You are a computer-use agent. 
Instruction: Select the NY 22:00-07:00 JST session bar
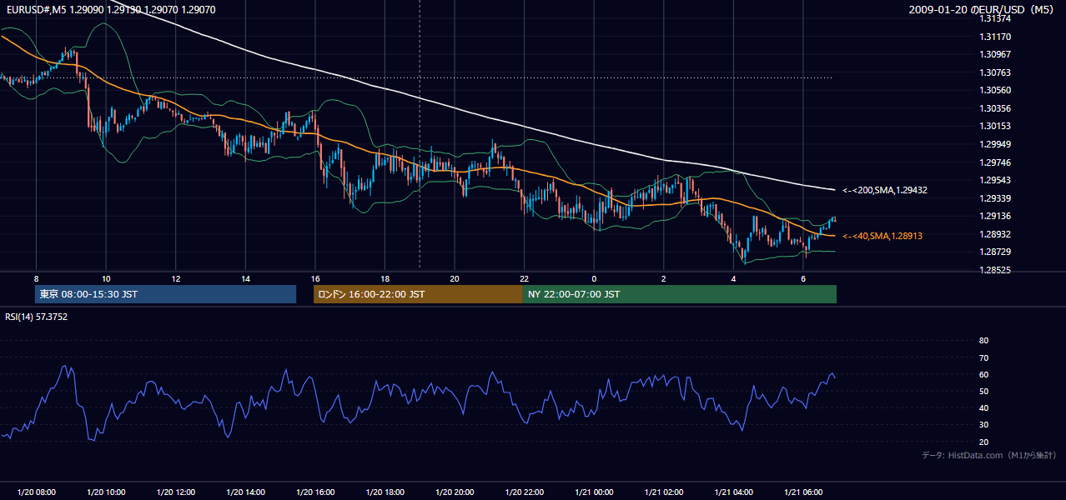click(x=680, y=294)
